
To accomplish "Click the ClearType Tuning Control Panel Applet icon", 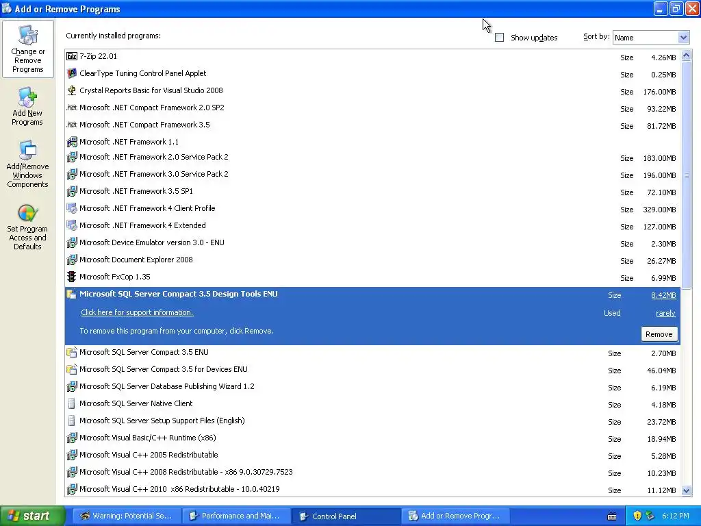I will click(x=71, y=73).
